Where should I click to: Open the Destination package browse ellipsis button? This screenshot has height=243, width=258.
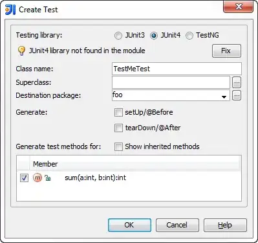pos(237,95)
